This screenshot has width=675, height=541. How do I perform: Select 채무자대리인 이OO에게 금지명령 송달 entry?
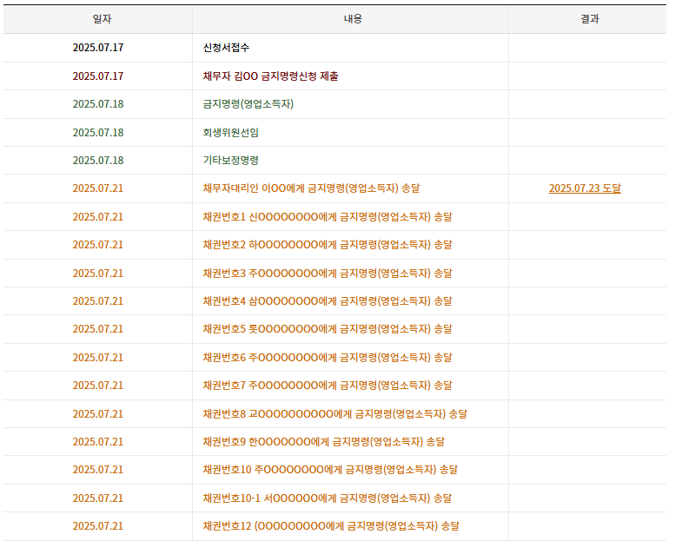pos(311,188)
